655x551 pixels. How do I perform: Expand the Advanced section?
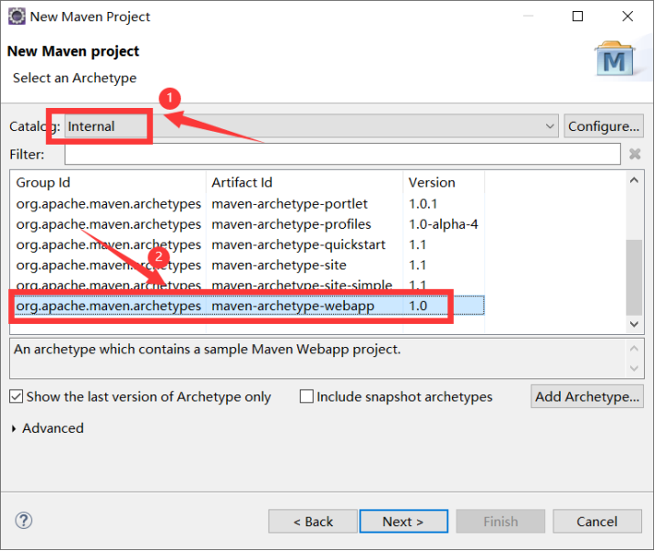coord(15,428)
